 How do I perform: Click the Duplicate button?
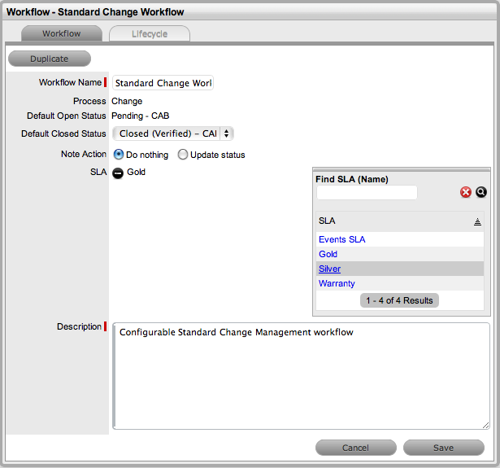(x=50, y=59)
